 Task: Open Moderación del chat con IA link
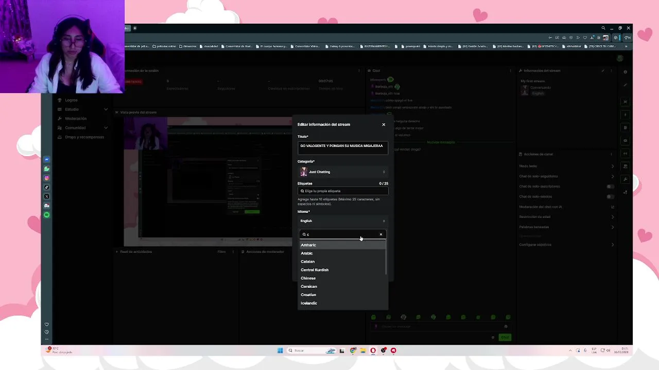pyautogui.click(x=566, y=207)
